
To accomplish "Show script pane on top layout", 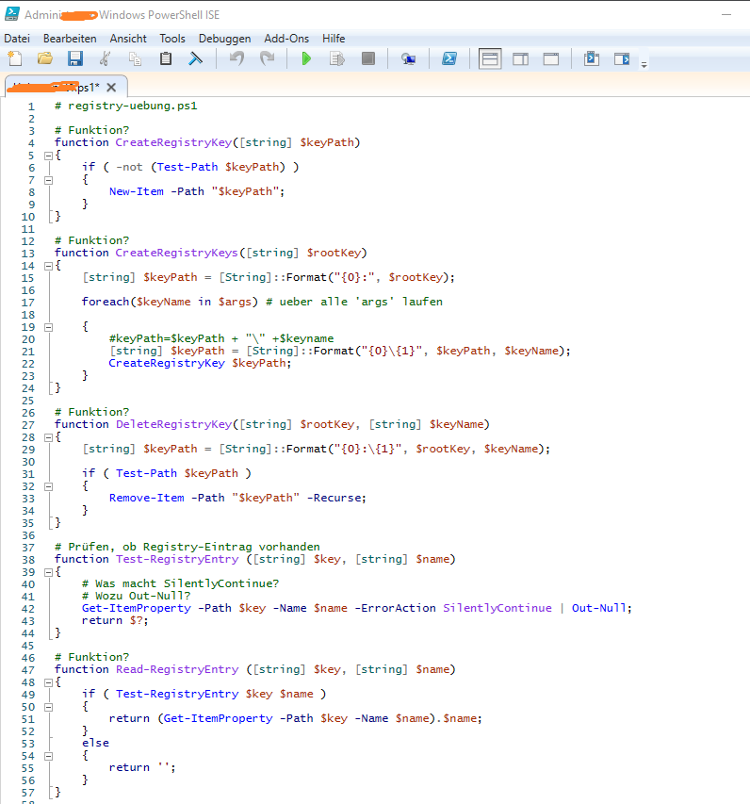I will coord(490,59).
